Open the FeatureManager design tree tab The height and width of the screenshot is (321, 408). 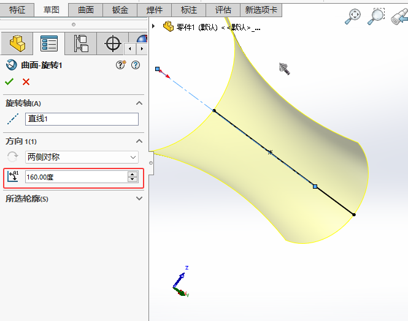tap(17, 43)
